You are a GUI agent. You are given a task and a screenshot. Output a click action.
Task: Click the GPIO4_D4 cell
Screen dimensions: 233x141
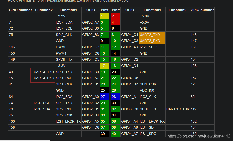tap(130, 66)
